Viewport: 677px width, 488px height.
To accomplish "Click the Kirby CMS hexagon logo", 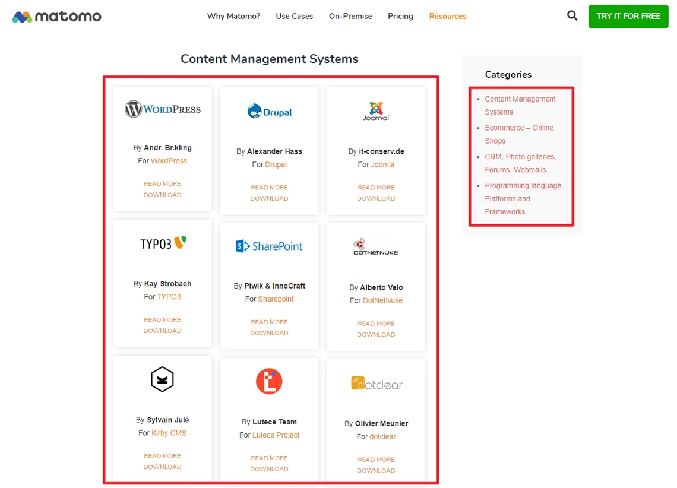I will pyautogui.click(x=162, y=379).
